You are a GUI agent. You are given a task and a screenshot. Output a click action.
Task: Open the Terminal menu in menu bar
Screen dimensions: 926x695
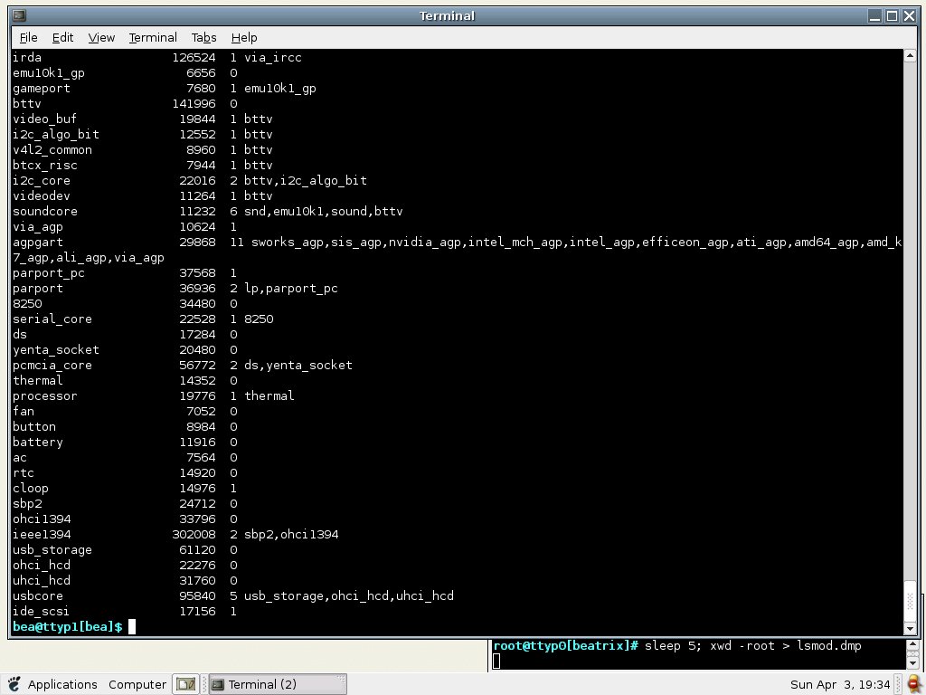click(153, 38)
